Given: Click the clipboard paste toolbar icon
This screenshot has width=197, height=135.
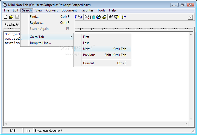Looking at the screenshot, I should [x=93, y=17].
